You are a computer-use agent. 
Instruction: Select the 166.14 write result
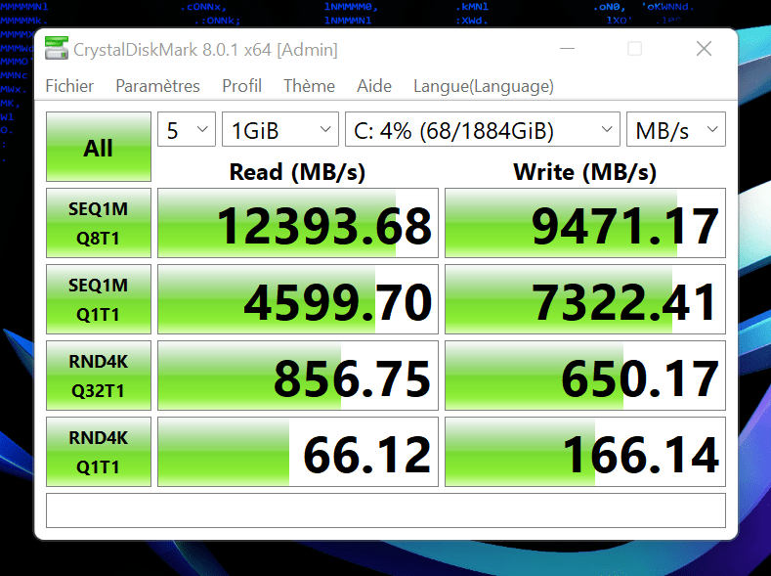(585, 452)
